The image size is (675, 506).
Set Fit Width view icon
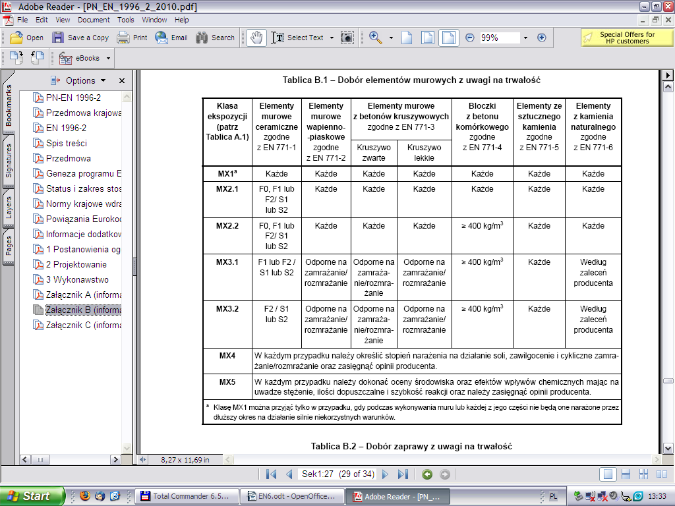pos(448,38)
